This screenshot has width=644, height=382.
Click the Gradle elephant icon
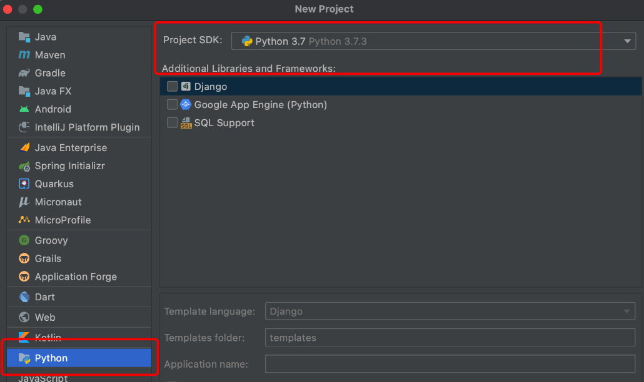click(x=24, y=73)
